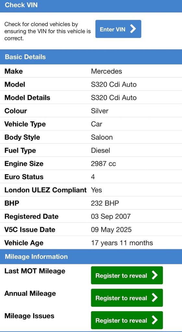The width and height of the screenshot is (182, 332).
Task: Select the Fuel Type Diesel row
Action: pos(91,150)
